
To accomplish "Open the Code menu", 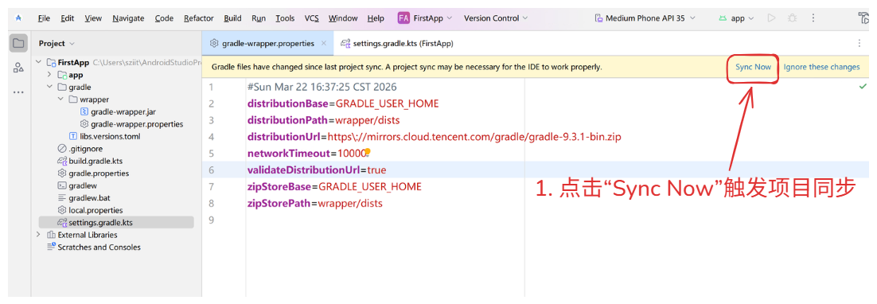I will tap(164, 18).
